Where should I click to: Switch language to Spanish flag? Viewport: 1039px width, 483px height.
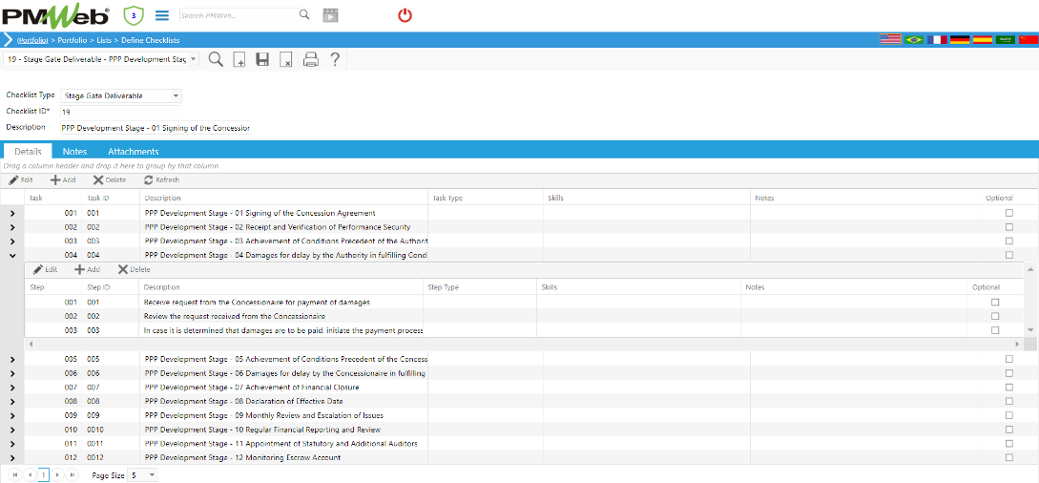click(x=983, y=40)
